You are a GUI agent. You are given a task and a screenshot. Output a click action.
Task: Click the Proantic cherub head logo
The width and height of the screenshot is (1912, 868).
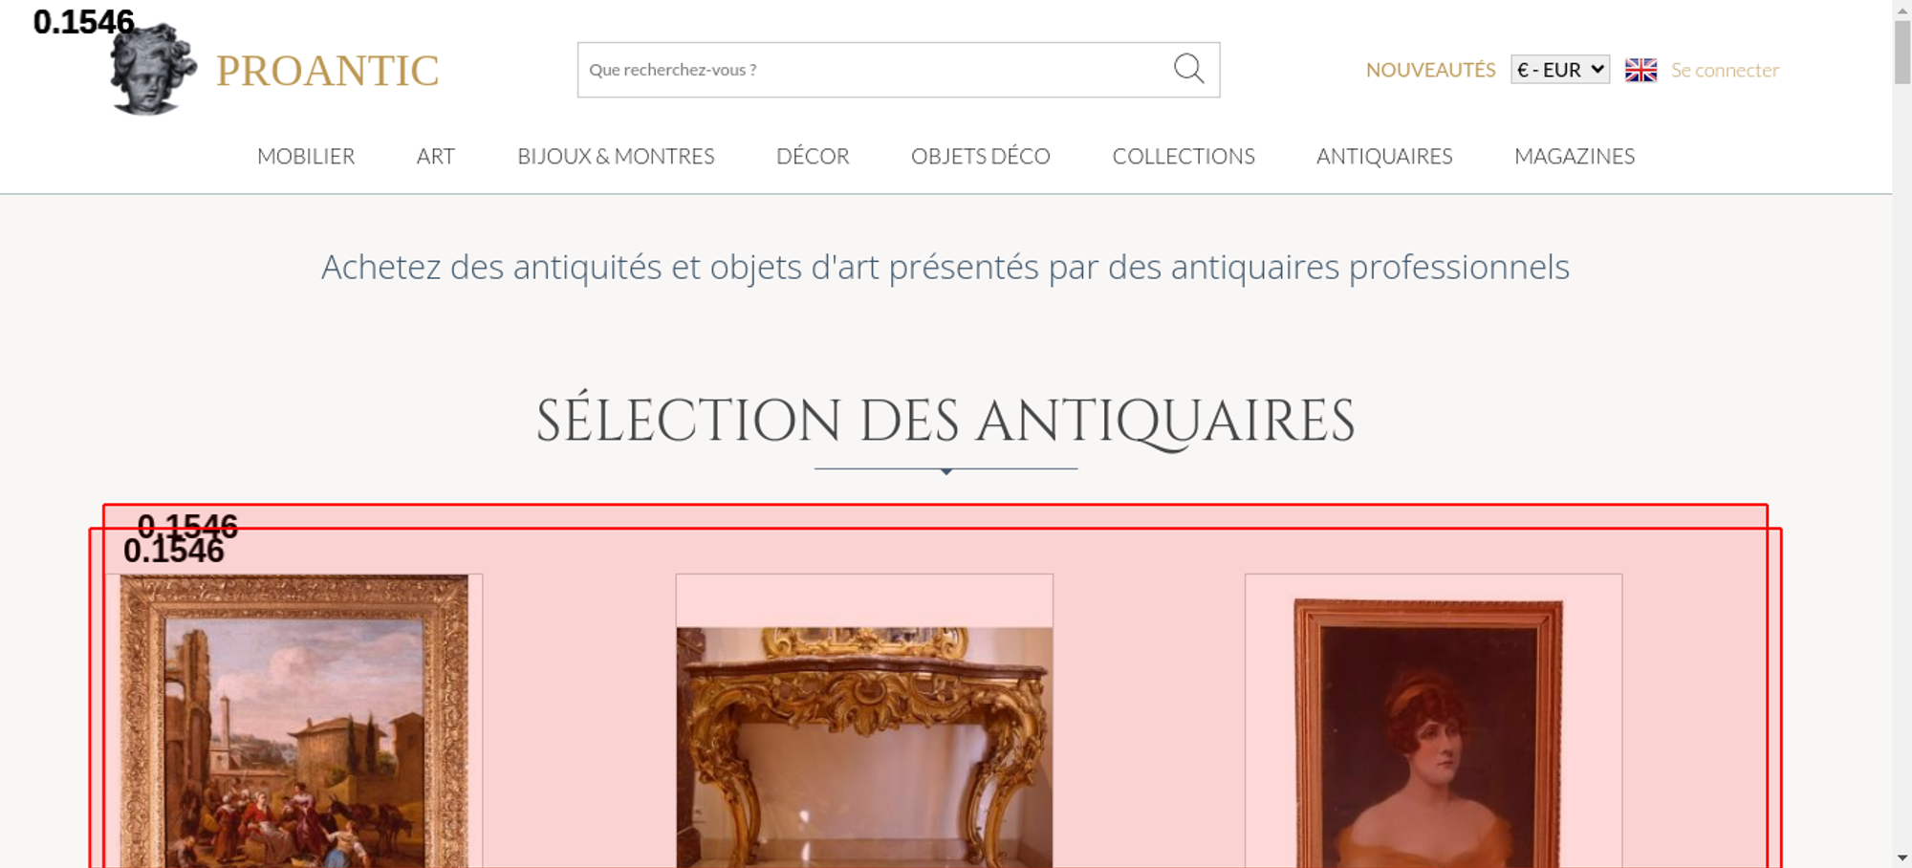[153, 69]
